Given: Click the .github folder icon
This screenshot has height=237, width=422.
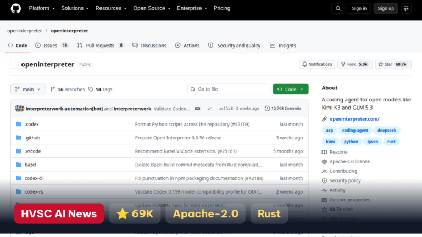Looking at the screenshot, I should [19, 138].
